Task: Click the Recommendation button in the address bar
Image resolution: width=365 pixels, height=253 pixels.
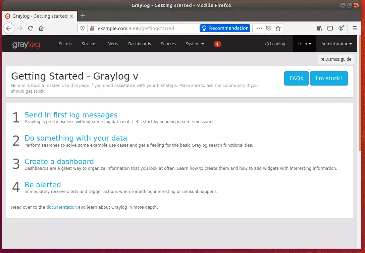Action: tap(225, 28)
